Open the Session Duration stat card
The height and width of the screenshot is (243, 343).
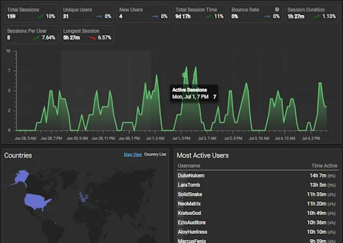tap(312, 13)
